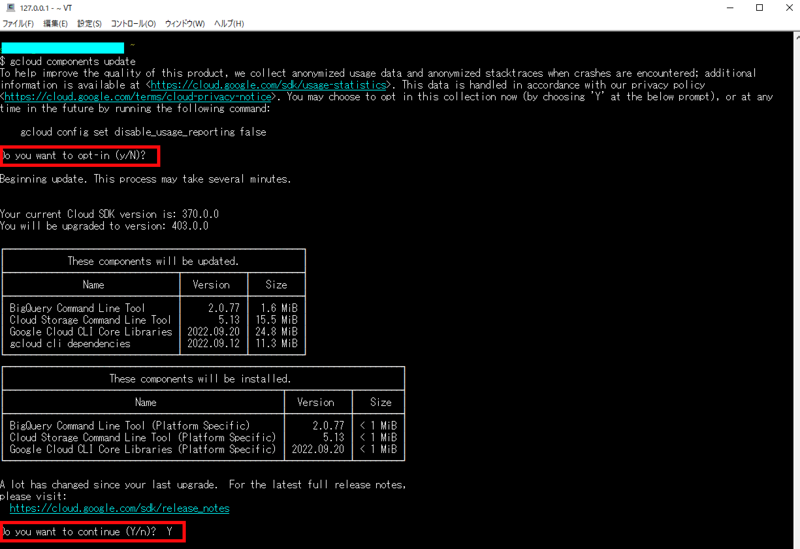Click the cloud-privacy-notice URL link

click(x=138, y=97)
